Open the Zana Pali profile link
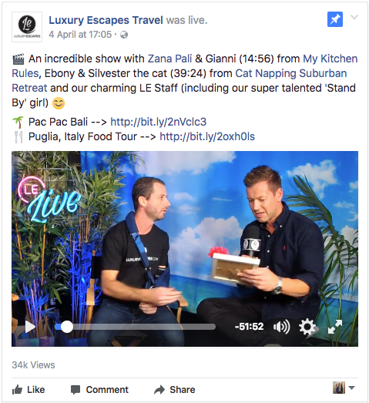Screen dimensions: 369x403 169,59
